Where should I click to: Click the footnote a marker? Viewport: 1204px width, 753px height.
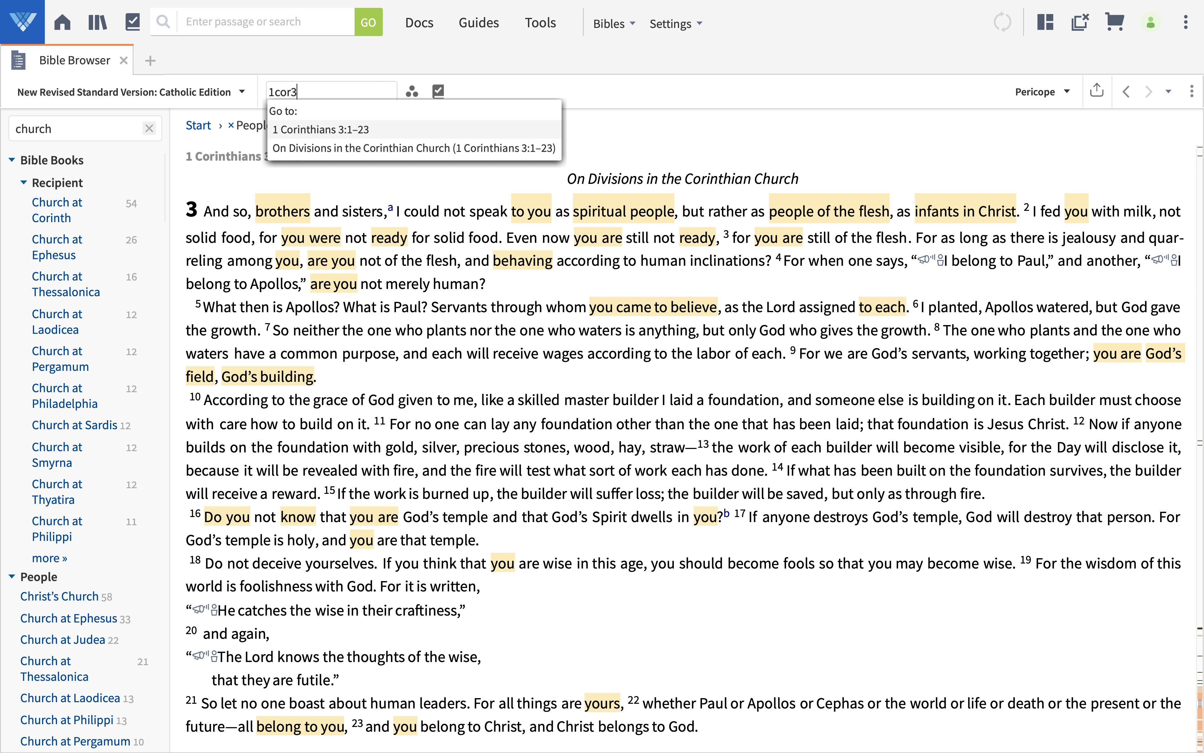[x=390, y=208]
